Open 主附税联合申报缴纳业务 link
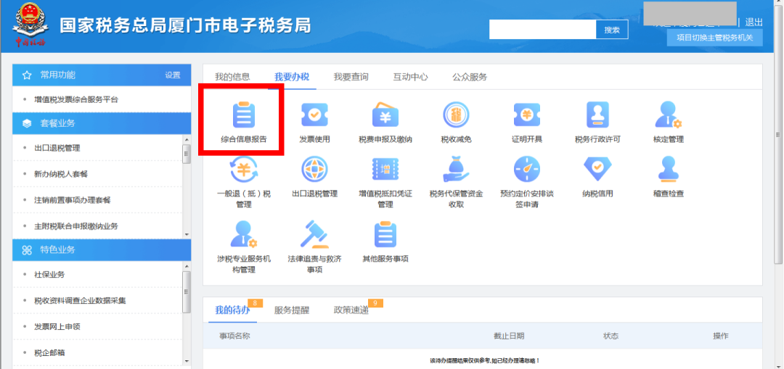The width and height of the screenshot is (784, 369). tap(76, 226)
